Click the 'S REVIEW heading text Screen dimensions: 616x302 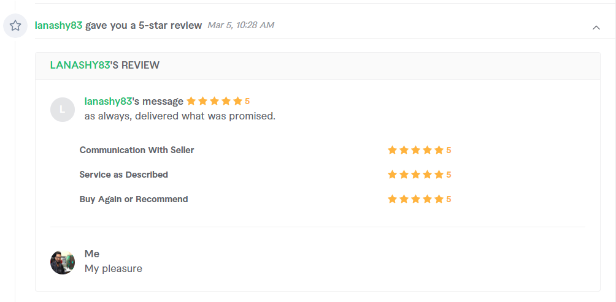[x=135, y=65]
